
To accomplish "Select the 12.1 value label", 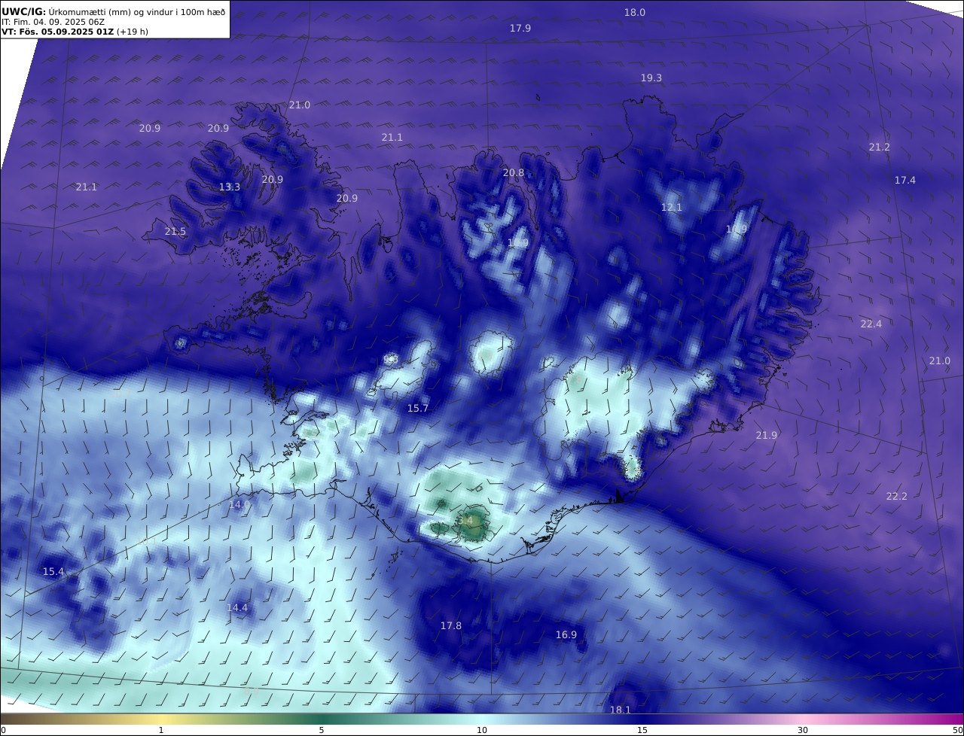I will 672,207.
